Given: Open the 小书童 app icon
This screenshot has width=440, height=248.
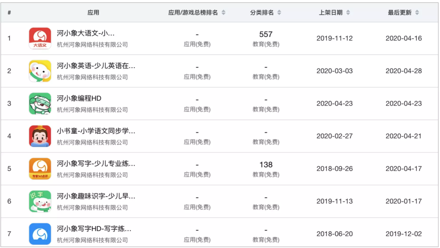Looking at the screenshot, I should click(40, 136).
